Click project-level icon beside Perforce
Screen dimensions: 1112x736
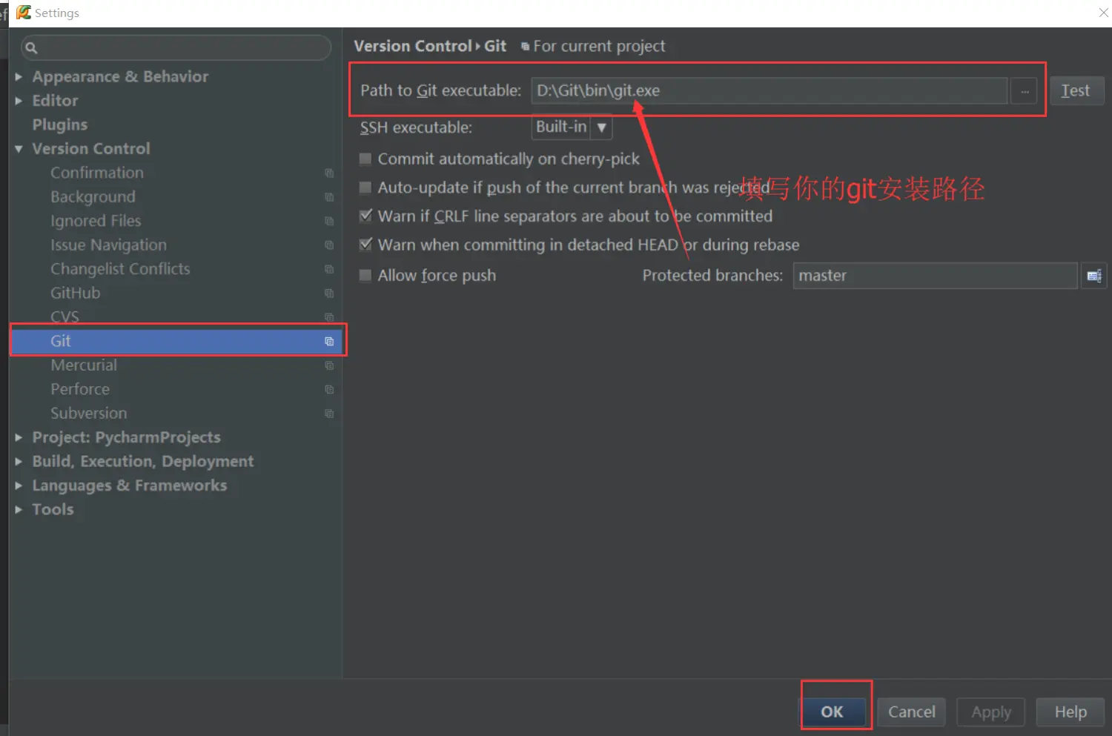[x=329, y=390]
